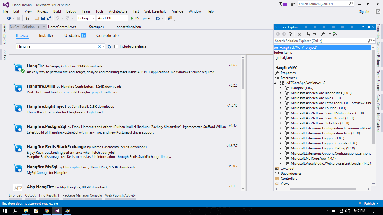Select the Controllers folder in Solution Explorer
The image size is (383, 215).
point(289,179)
